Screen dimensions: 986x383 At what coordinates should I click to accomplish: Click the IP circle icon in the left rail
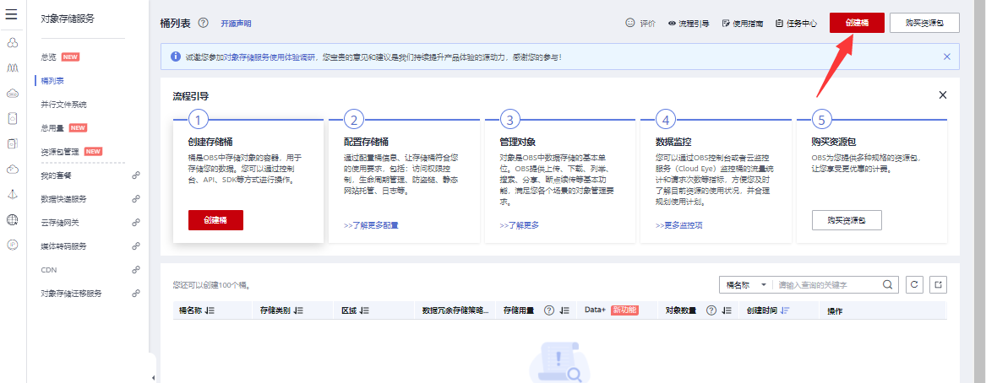12,245
